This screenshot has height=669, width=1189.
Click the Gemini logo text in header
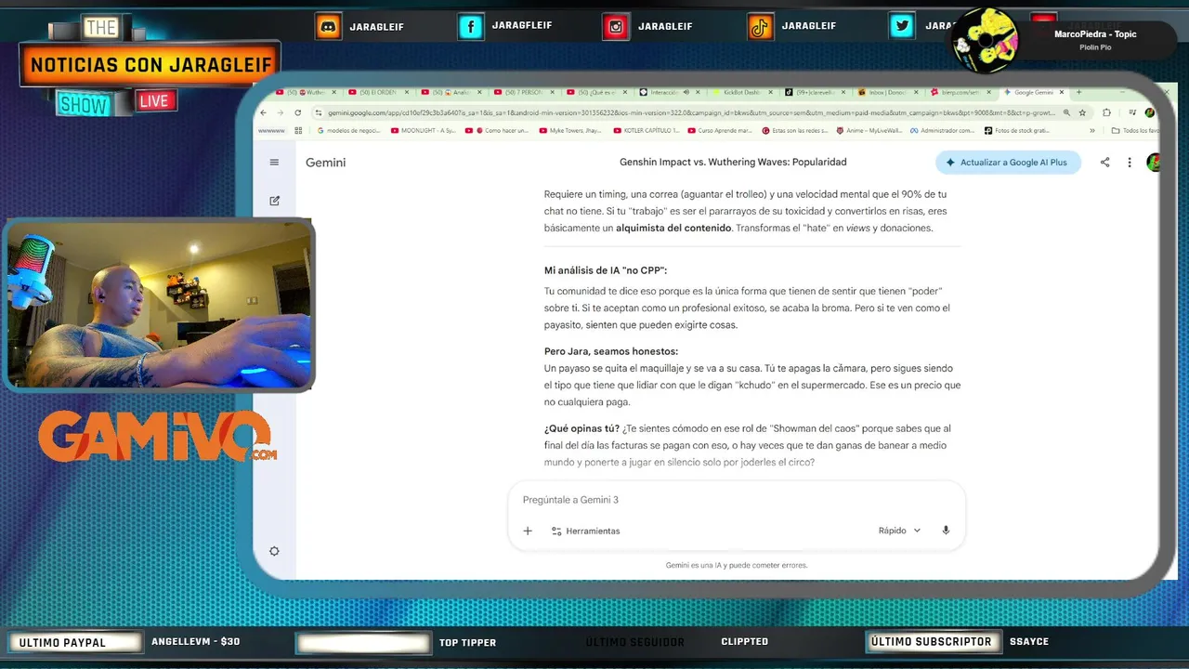pos(325,163)
